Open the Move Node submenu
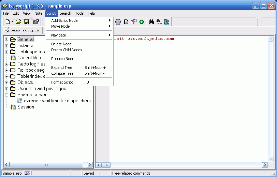Image resolution: width=277 pixels, height=177 pixels. click(x=79, y=26)
